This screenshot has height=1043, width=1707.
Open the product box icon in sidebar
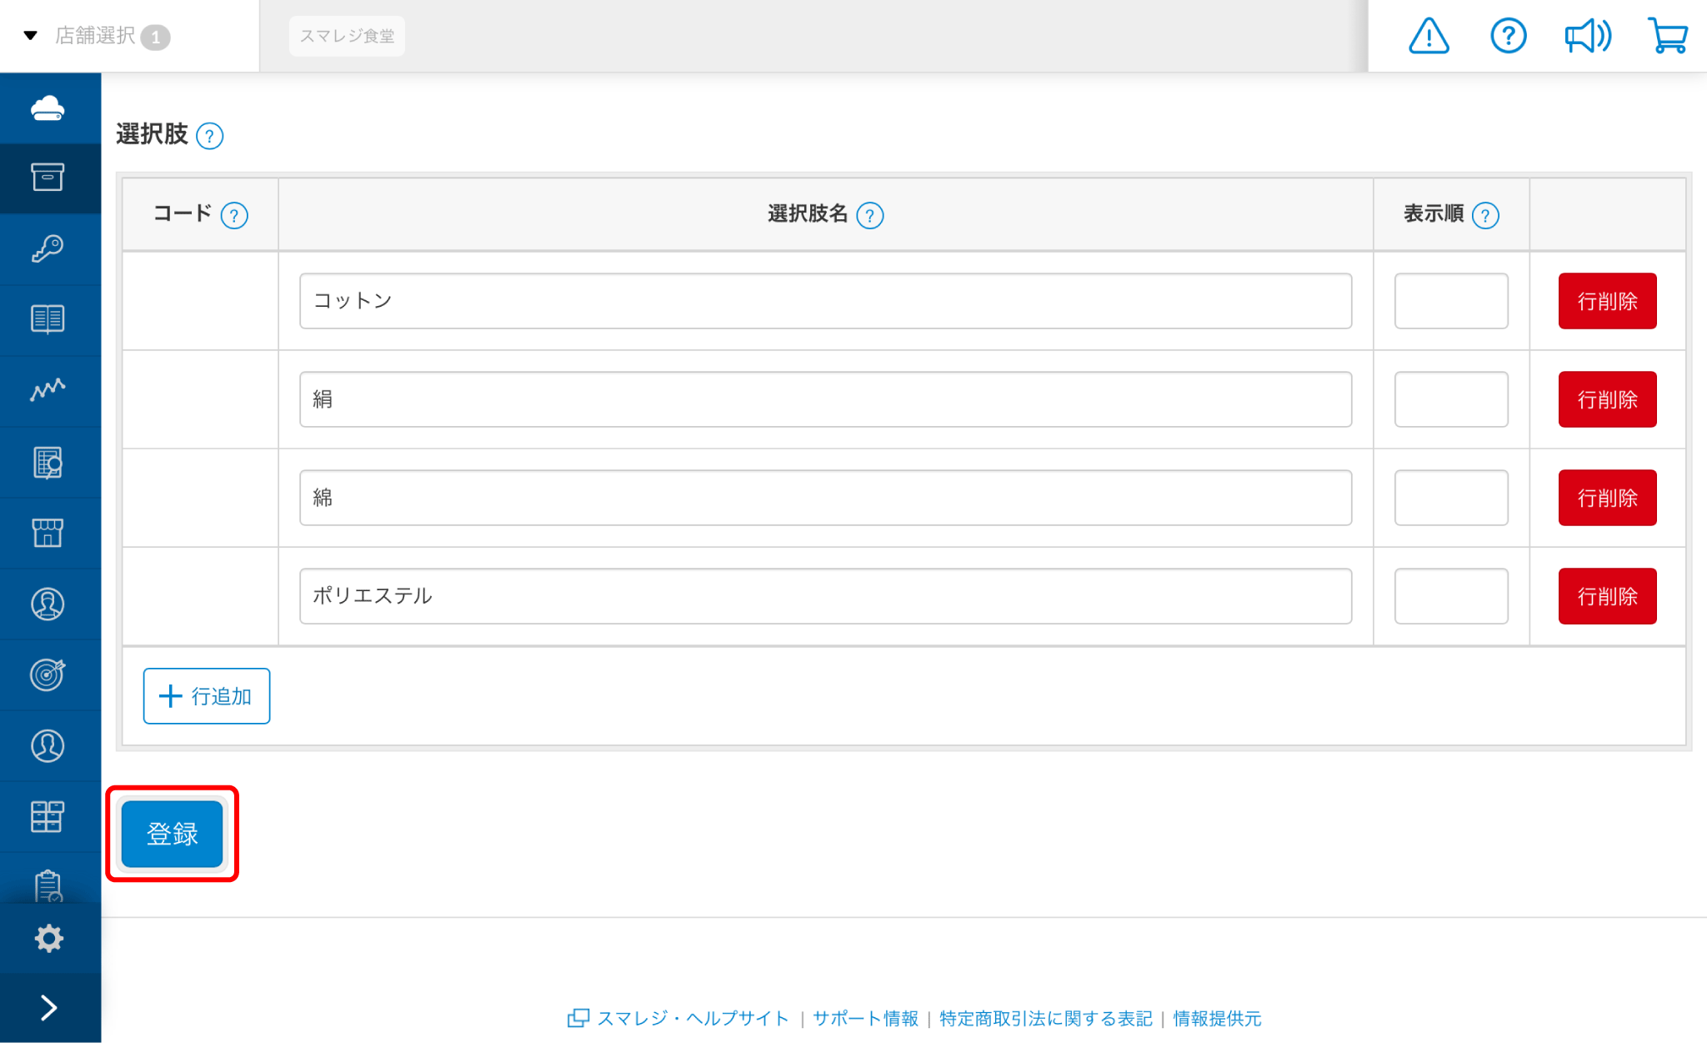48,178
